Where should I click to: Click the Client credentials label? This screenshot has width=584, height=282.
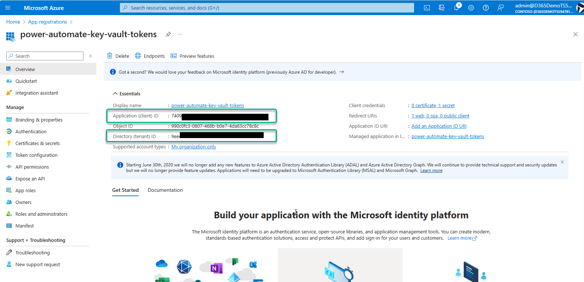coord(367,105)
